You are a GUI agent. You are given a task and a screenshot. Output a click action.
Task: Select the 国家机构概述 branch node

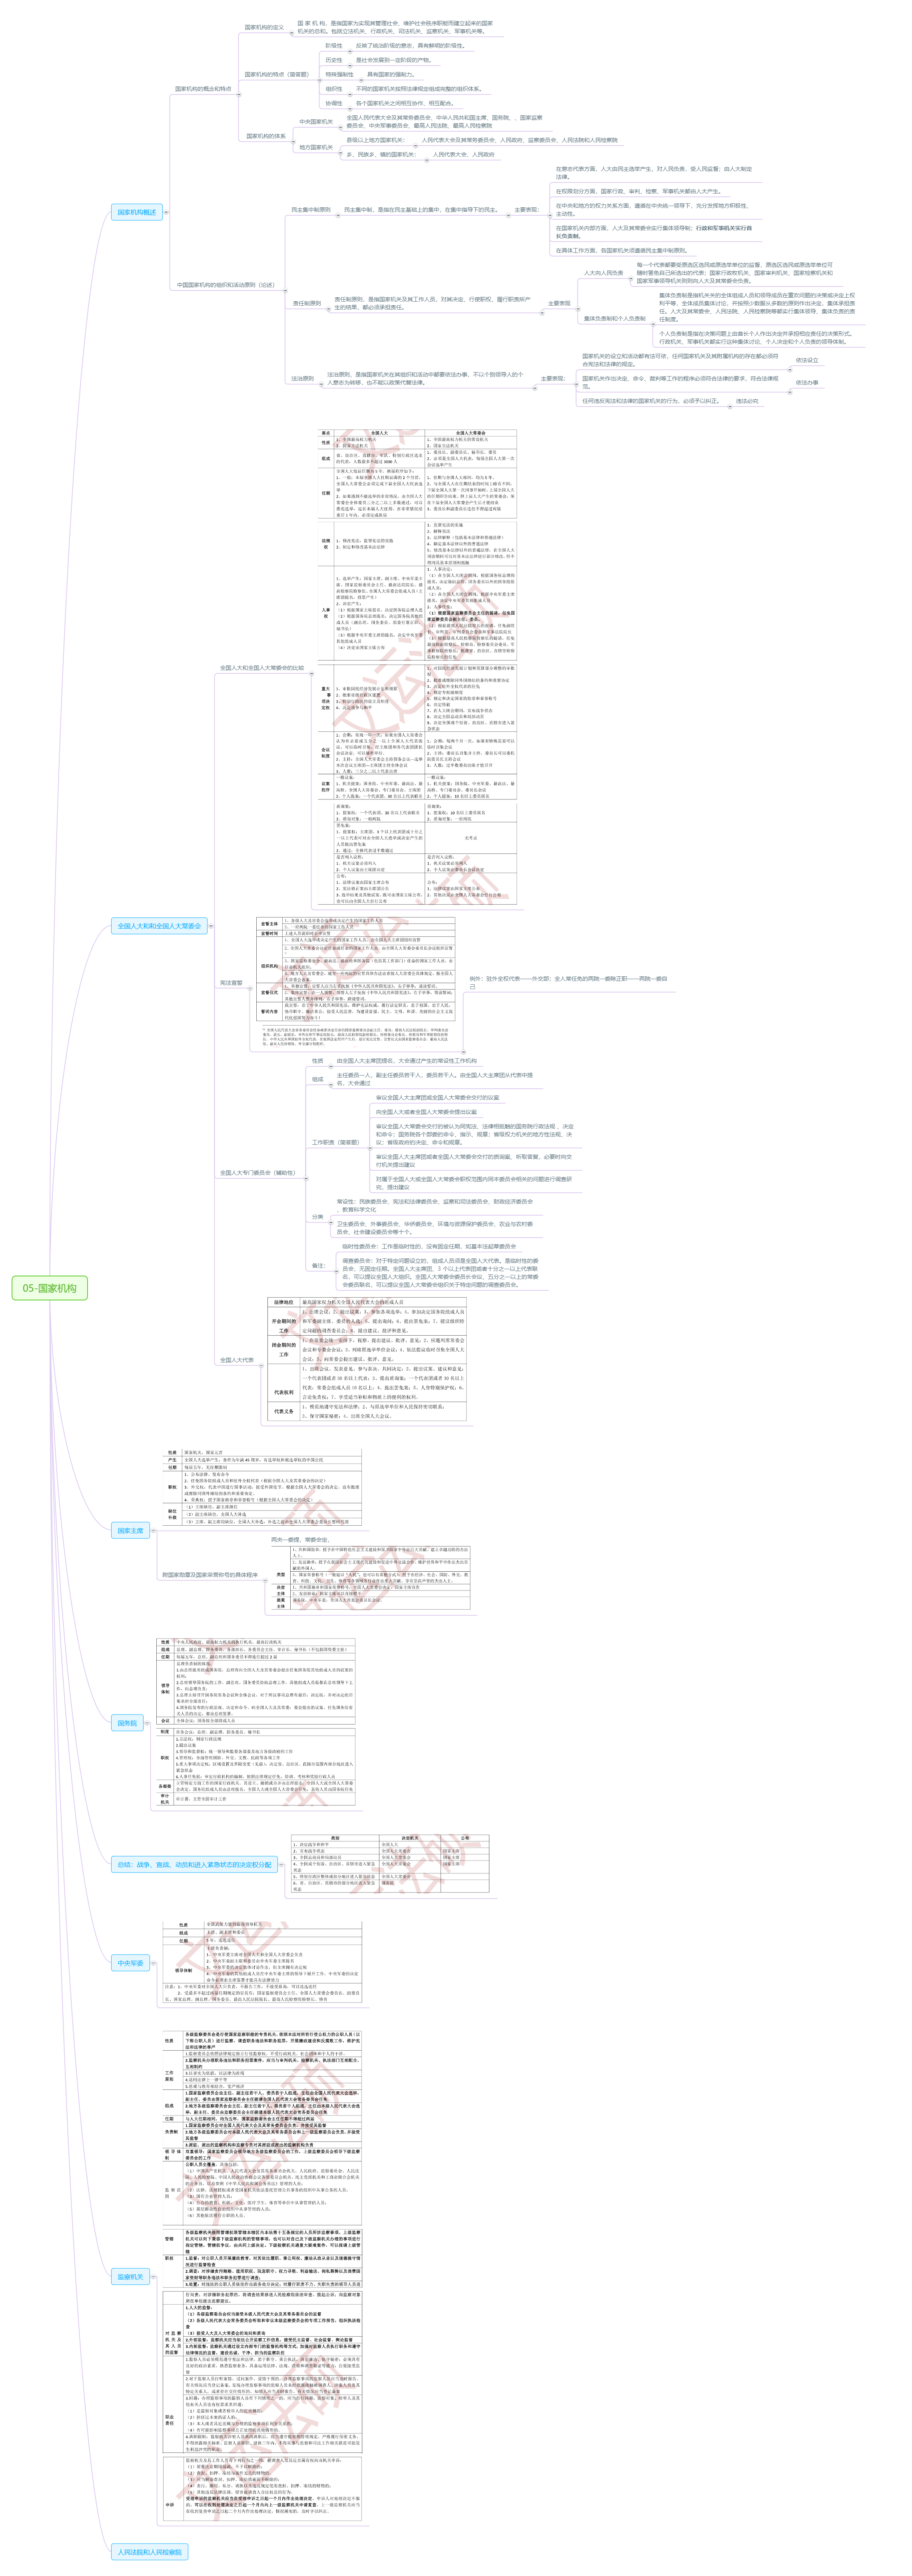[137, 212]
